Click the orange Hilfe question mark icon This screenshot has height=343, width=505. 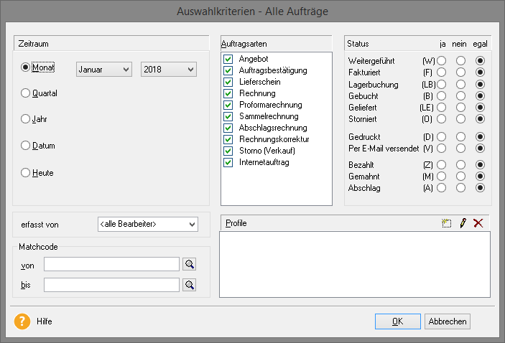pos(22,321)
